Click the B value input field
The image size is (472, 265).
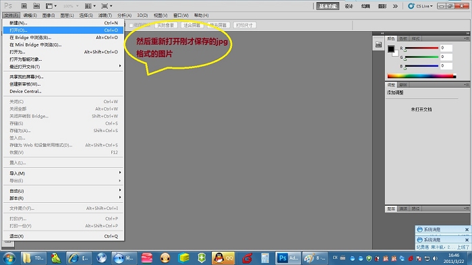[446, 65]
